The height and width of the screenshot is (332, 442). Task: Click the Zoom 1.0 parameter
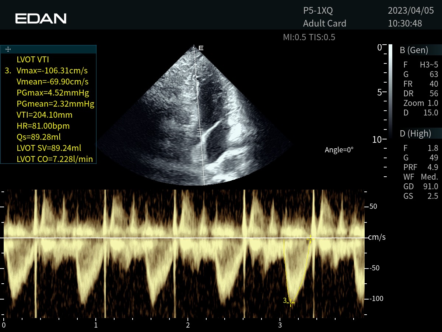pos(421,103)
